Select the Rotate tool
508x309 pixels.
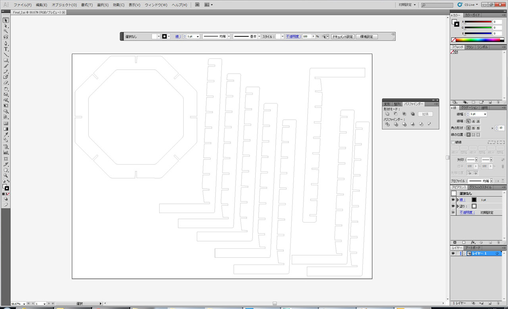click(6, 89)
